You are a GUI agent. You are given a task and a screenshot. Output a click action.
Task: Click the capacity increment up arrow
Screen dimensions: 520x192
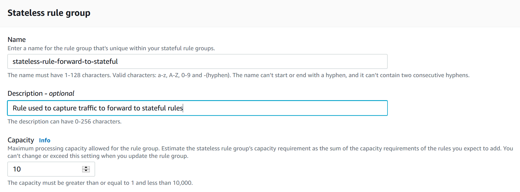tap(86, 168)
